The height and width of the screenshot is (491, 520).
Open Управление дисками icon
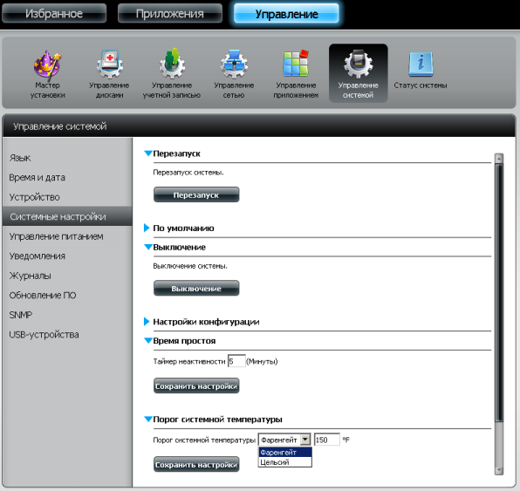110,65
